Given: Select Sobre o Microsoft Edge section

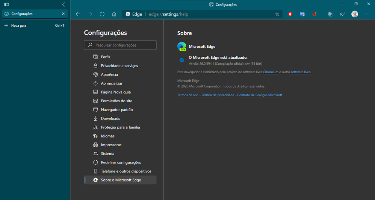Looking at the screenshot, I should pyautogui.click(x=121, y=180).
